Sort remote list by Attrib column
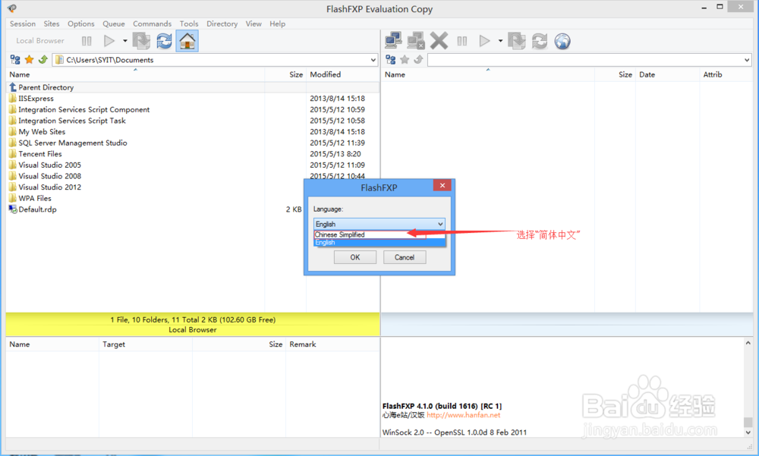The height and width of the screenshot is (456, 759). point(713,74)
